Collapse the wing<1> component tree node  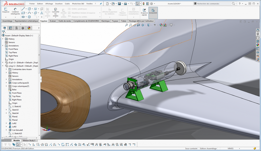[3, 66]
